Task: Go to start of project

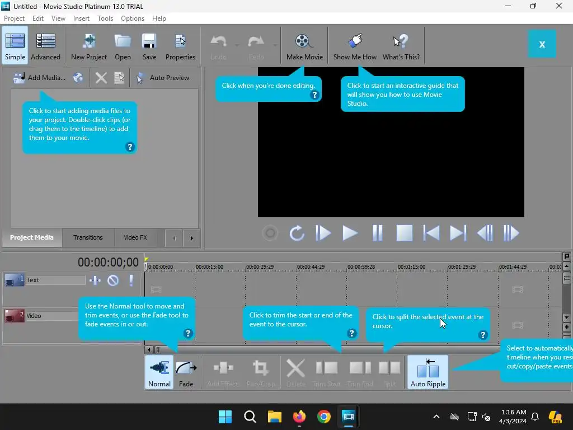Action: pos(431,233)
